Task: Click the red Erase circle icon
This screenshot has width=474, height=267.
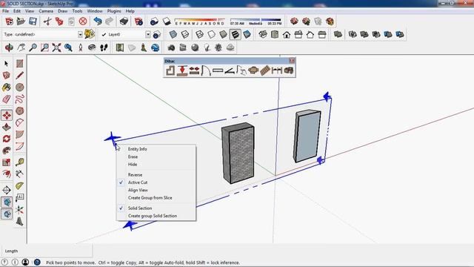Action: pos(83,22)
